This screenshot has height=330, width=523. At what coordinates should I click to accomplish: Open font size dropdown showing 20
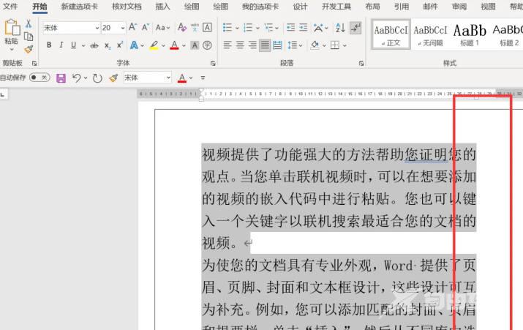click(123, 28)
